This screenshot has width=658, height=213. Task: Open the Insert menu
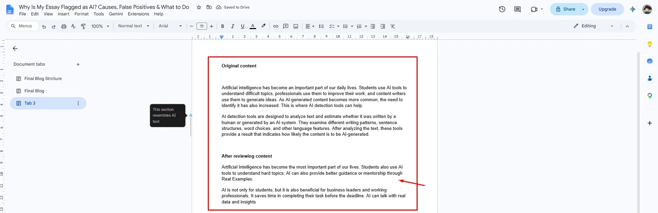point(63,14)
